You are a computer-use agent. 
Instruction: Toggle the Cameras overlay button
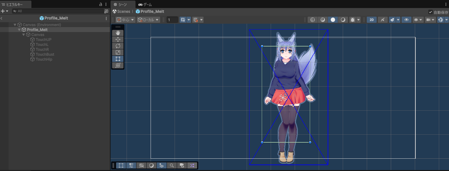(x=182, y=165)
